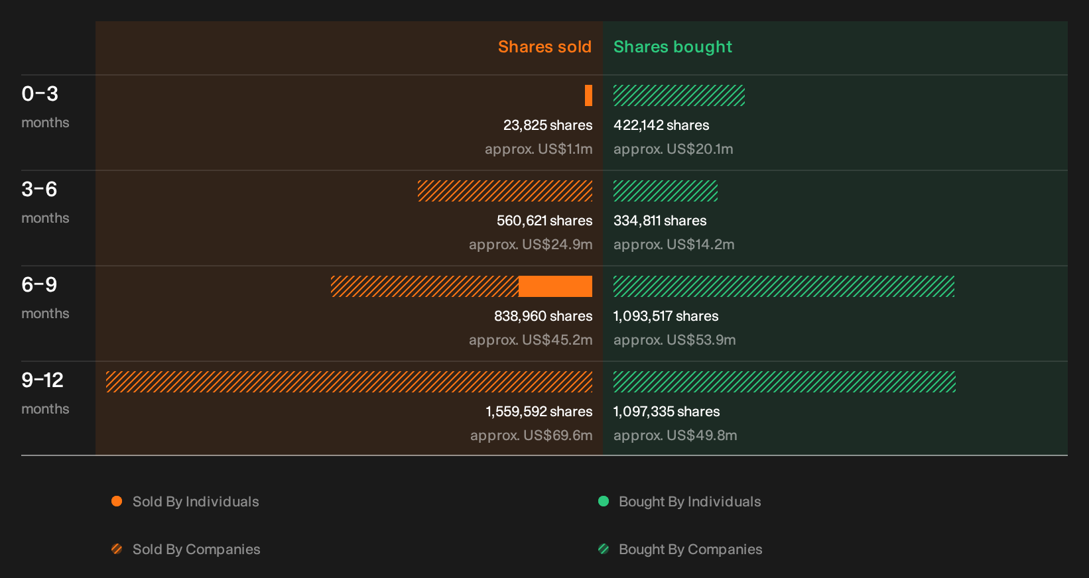Click the 6-9 months bought bar

(x=784, y=286)
